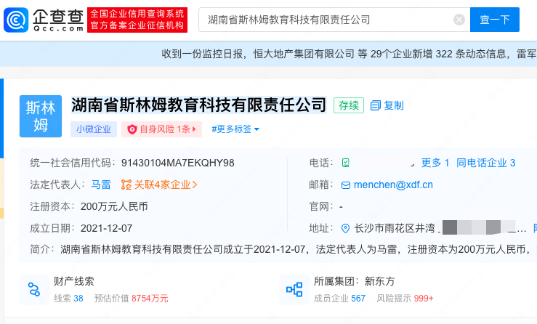This screenshot has width=537, height=324.
Task: Click the Qcc.com logo icon
Action: 16,20
